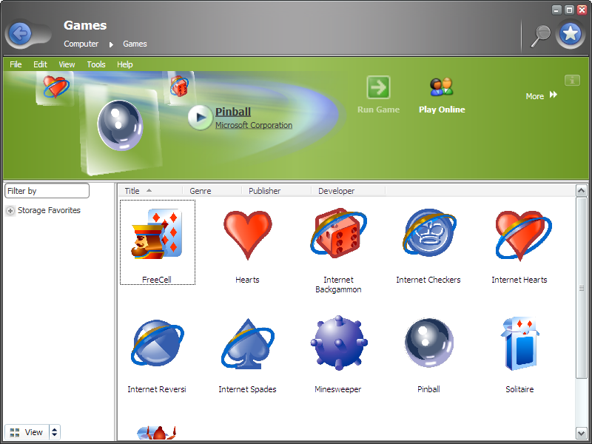Screen dimensions: 592x444
Task: Select the Internet Checkers icon
Action: (429, 233)
